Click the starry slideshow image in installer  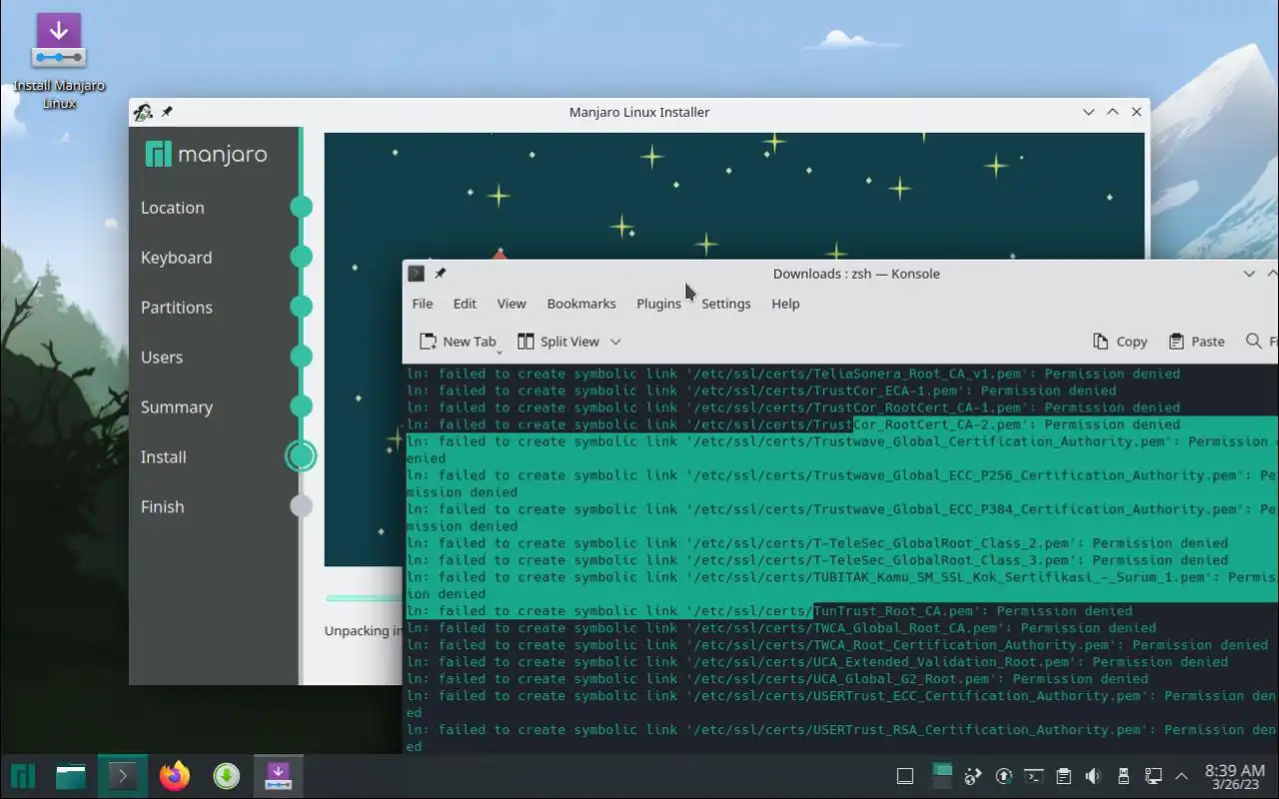[734, 196]
